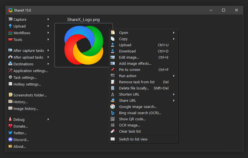
Task: Click the Capture camera icon in sidebar
Action: pyautogui.click(x=10, y=19)
